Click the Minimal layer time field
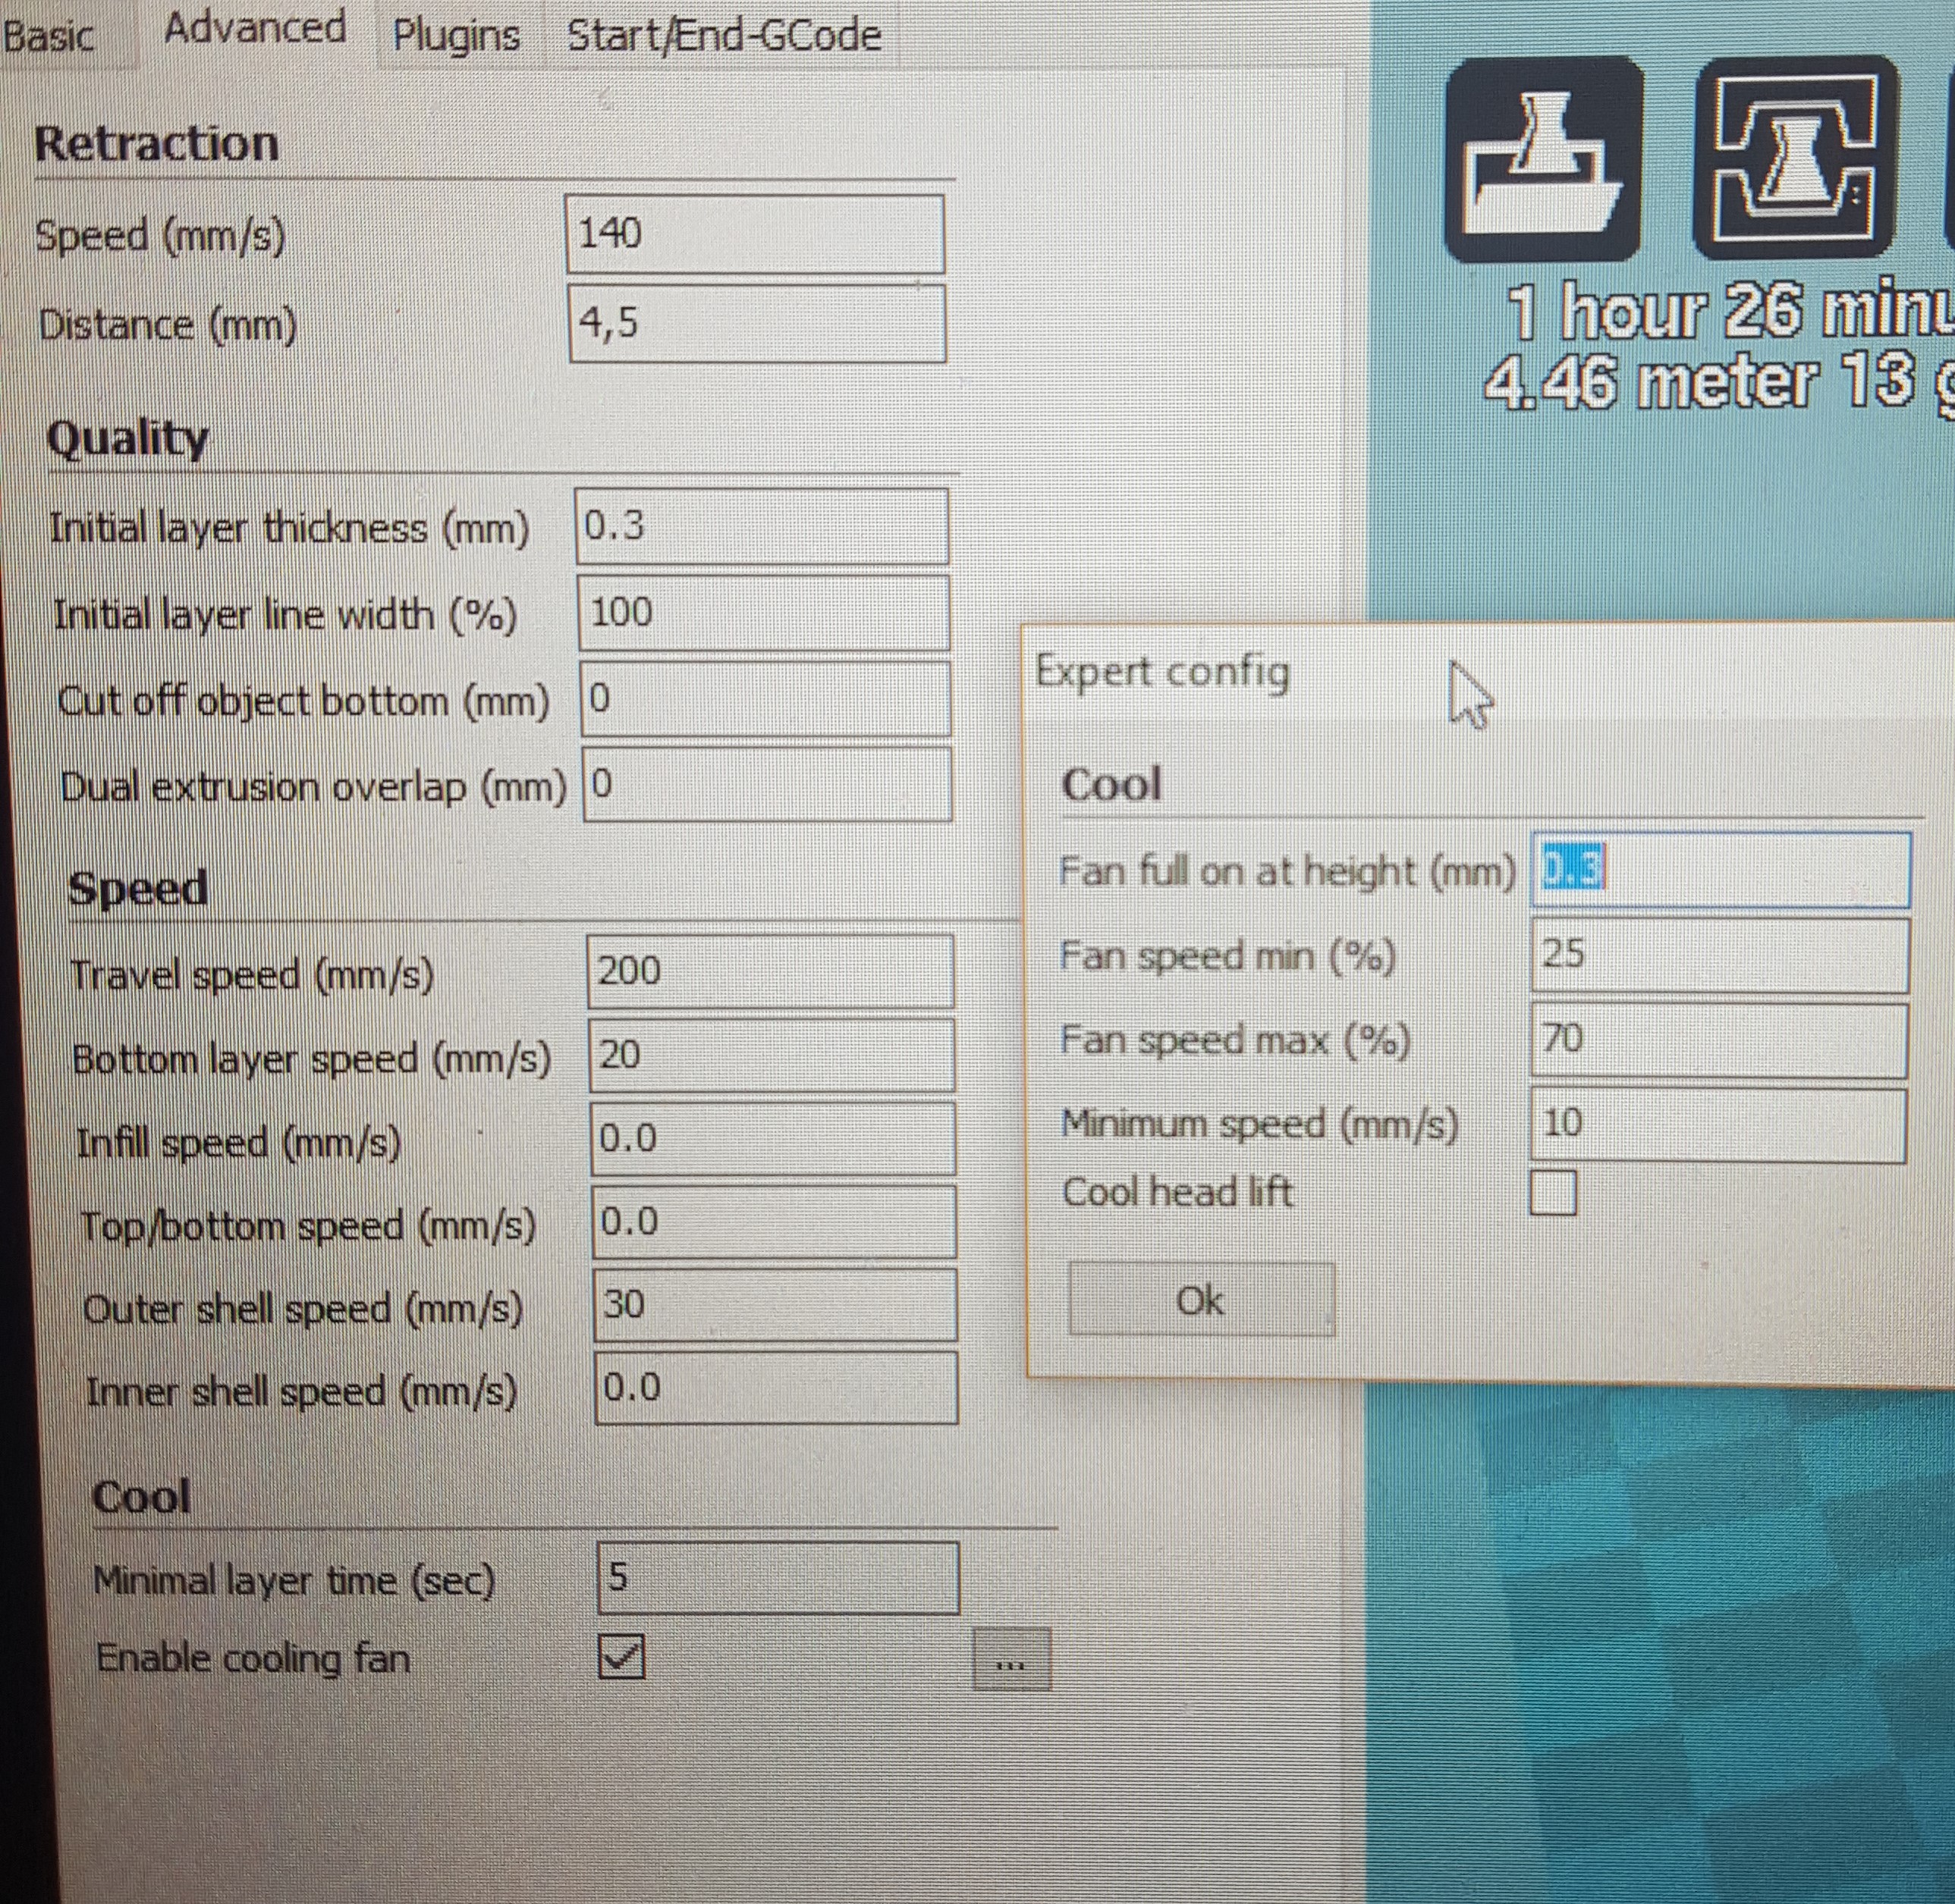This screenshot has width=1955, height=1904. [778, 1578]
